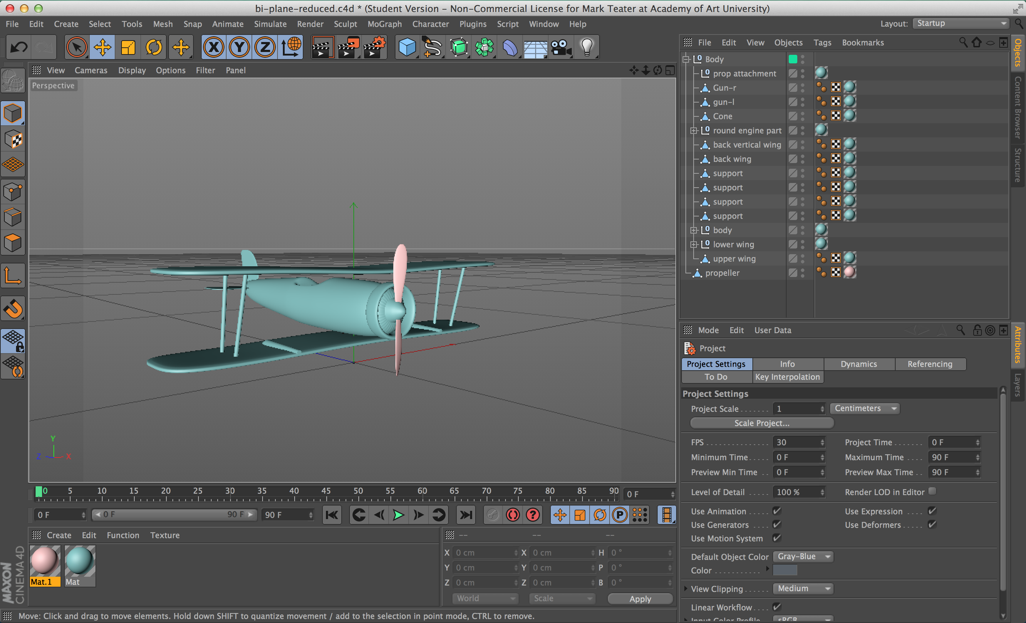Viewport: 1026px width, 623px height.
Task: Uncheck the Use Animation checkbox
Action: (777, 511)
